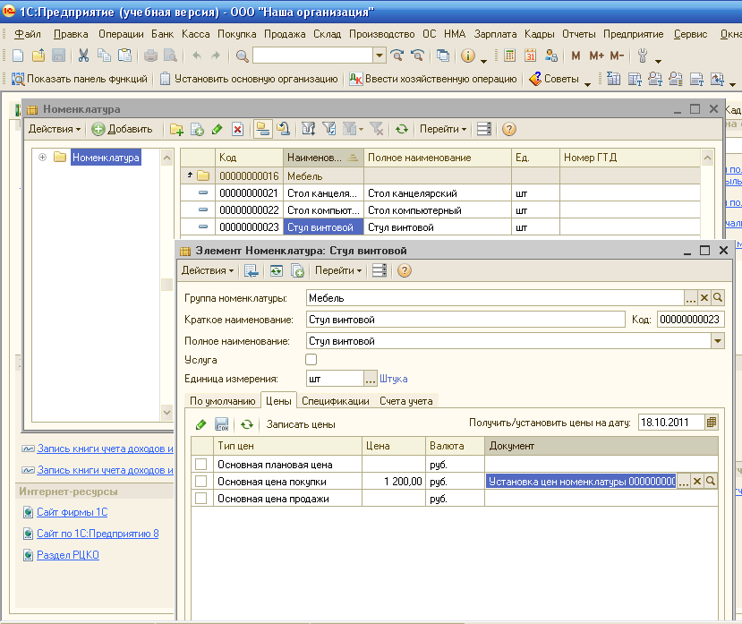Viewport: 742px width, 624px height.
Task: Click the Наименование column header to sort
Action: (323, 158)
